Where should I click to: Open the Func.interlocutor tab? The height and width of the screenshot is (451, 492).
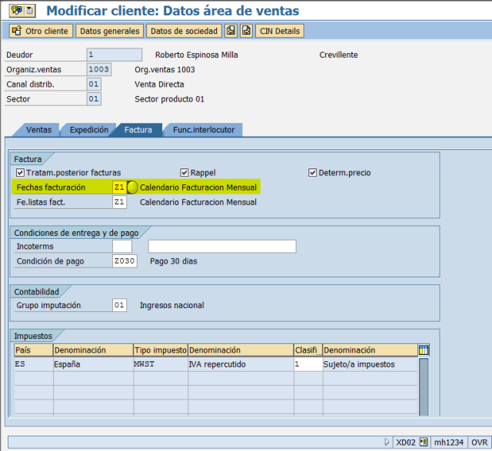point(204,130)
